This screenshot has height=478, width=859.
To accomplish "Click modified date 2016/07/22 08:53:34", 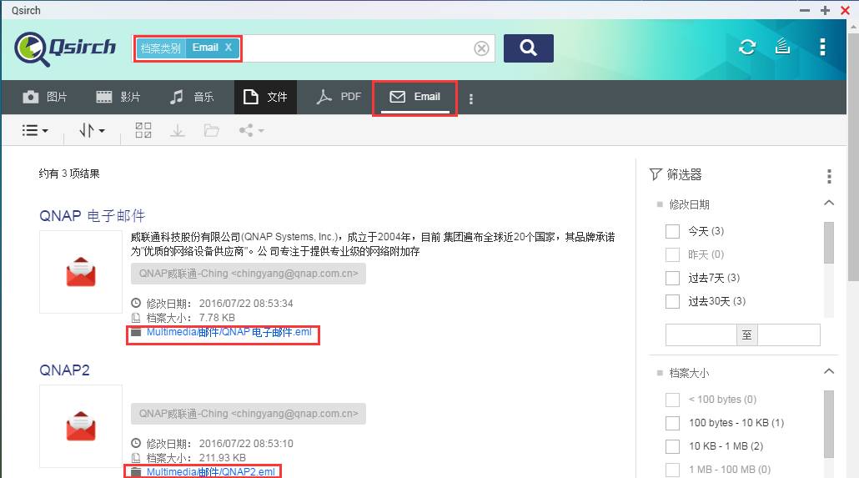I will [246, 303].
